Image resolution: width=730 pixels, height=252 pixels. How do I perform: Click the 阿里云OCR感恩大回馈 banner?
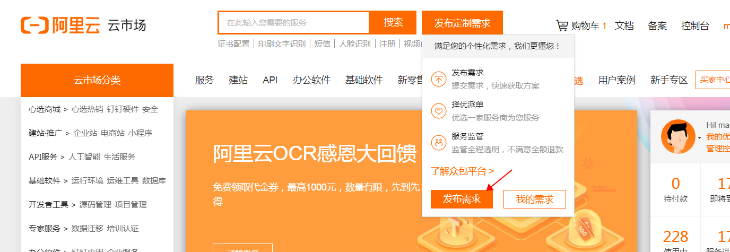pyautogui.click(x=411, y=181)
